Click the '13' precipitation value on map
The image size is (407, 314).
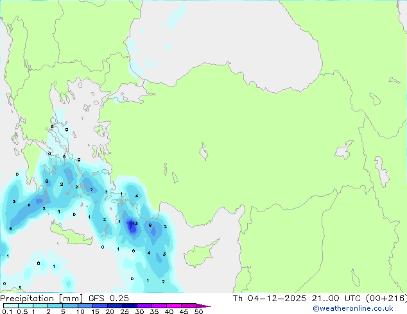[x=135, y=223]
